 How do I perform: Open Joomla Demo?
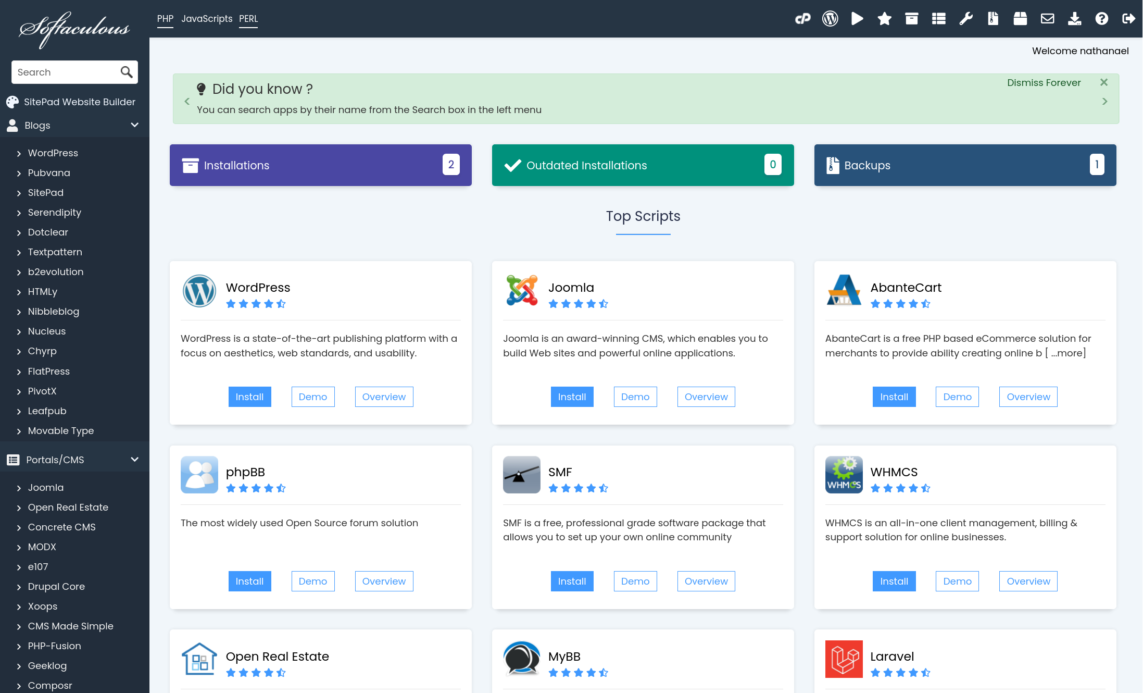(x=635, y=397)
